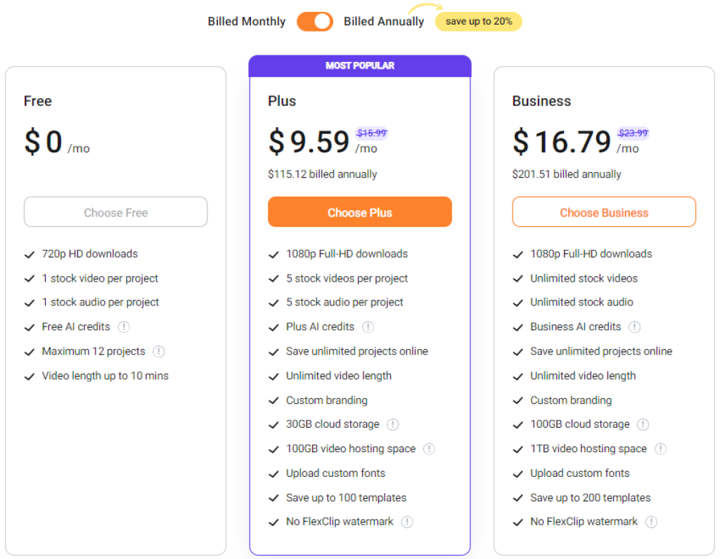Click info icon beside 100GB cloud storage in Business

[x=643, y=424]
